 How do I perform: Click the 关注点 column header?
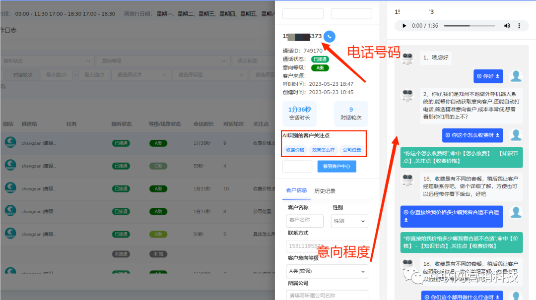tap(261, 123)
